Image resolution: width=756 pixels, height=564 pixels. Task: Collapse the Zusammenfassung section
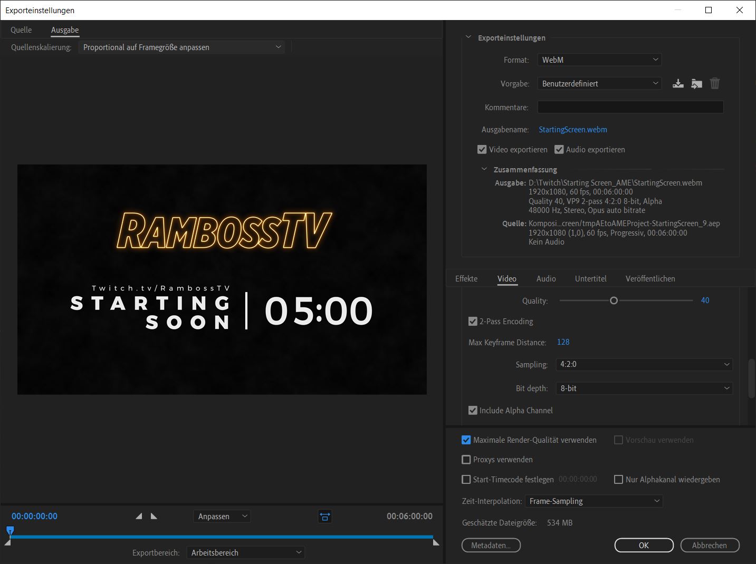(x=484, y=169)
